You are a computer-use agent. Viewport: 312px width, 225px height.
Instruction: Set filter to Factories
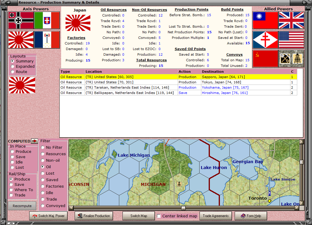52,186
